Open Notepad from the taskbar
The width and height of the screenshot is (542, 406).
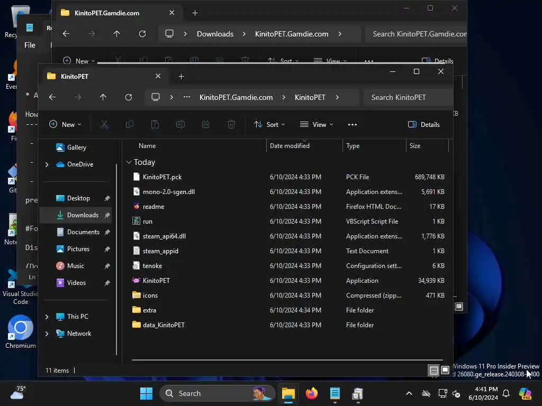coord(335,393)
